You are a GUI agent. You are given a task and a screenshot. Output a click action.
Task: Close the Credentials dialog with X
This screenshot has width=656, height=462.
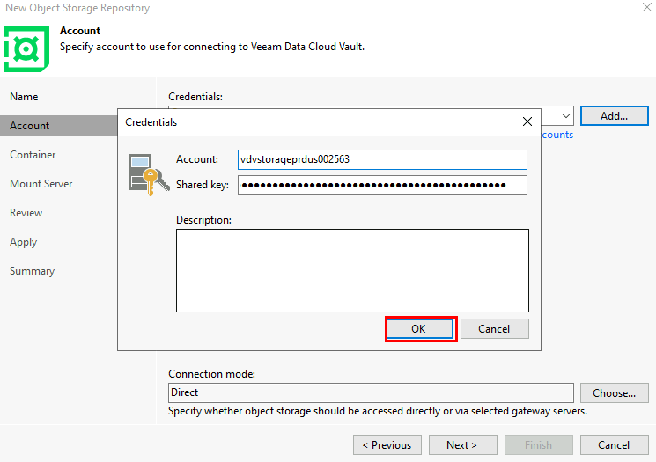pos(527,121)
